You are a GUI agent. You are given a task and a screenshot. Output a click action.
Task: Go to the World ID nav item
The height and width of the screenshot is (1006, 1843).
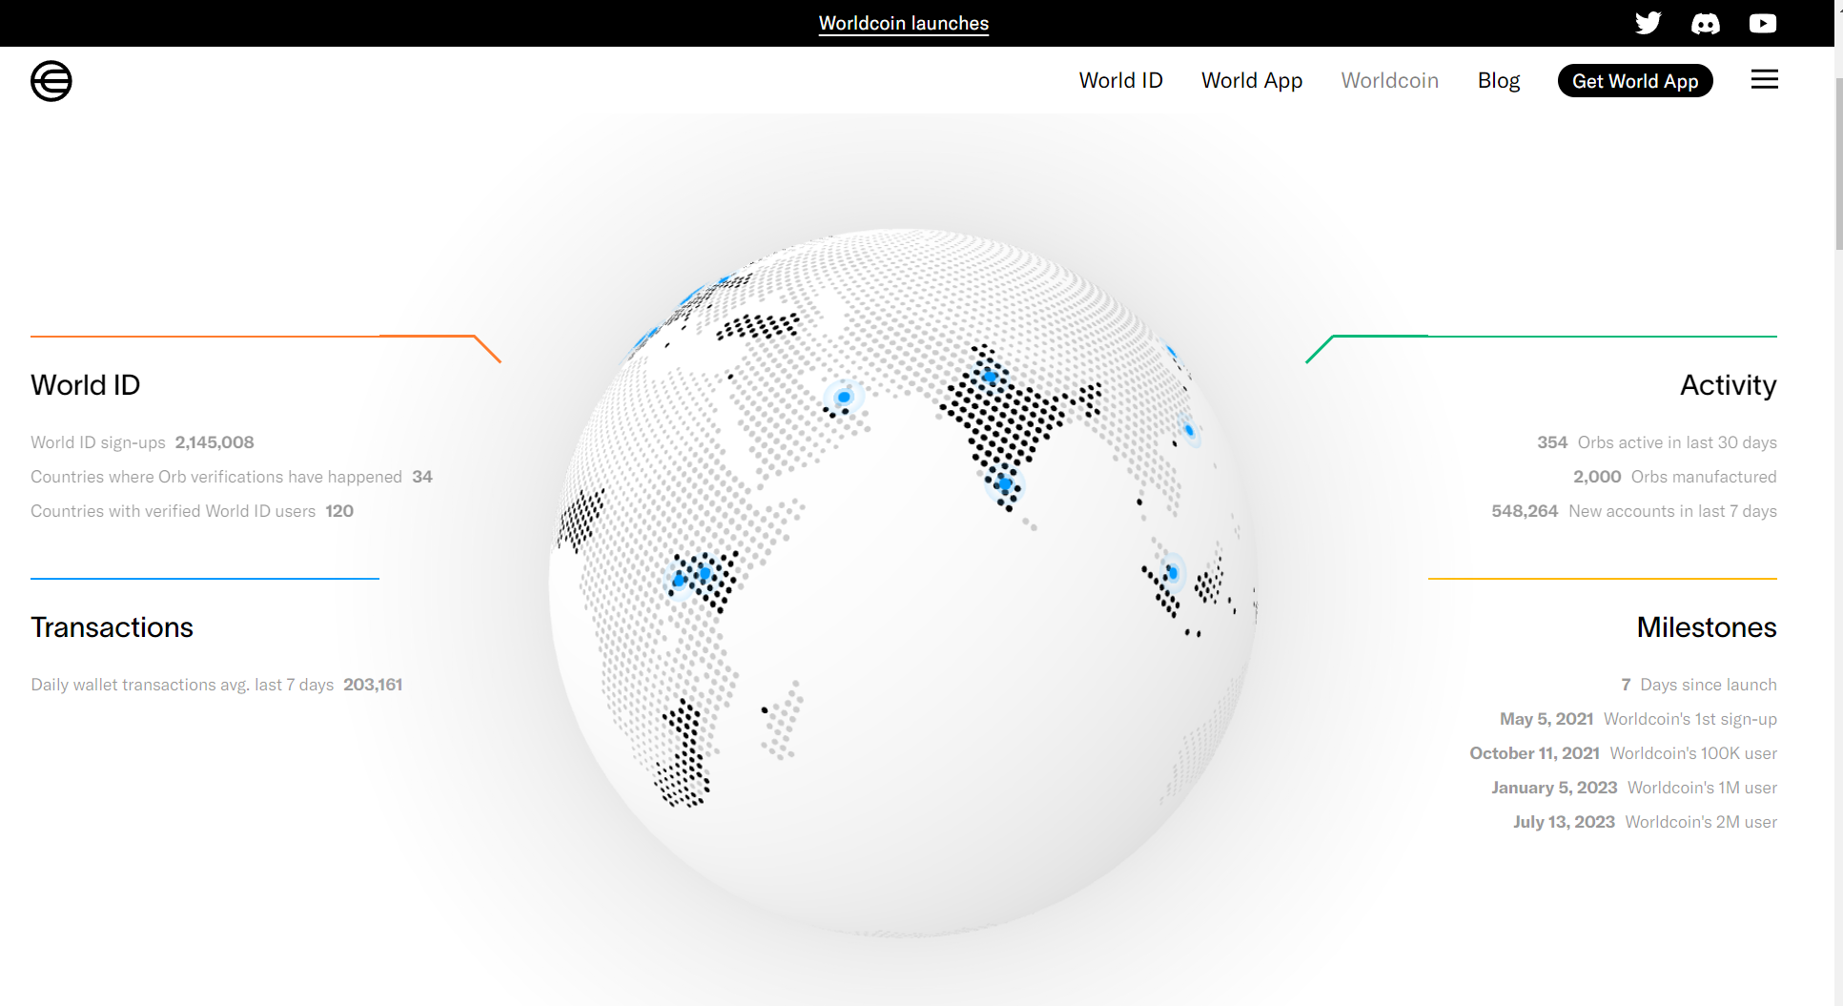[1121, 81]
